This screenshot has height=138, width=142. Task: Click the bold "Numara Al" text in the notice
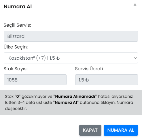click(66, 102)
